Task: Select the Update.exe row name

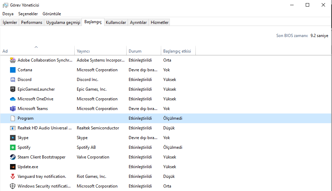Action: (28, 167)
